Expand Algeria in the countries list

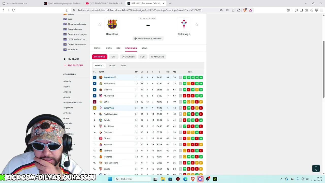pos(67,87)
